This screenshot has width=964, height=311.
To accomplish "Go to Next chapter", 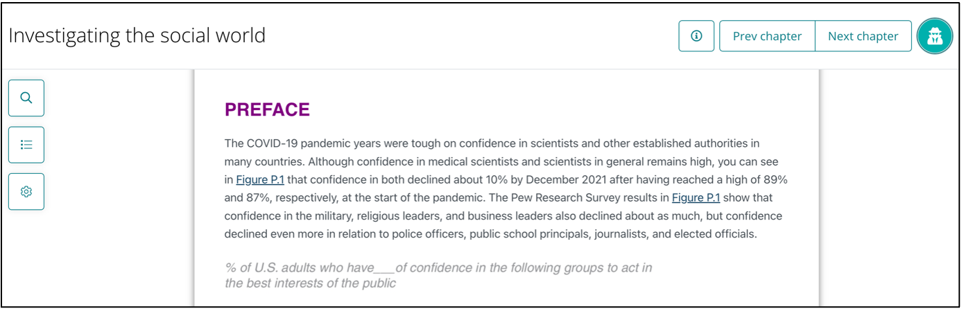I will 863,36.
